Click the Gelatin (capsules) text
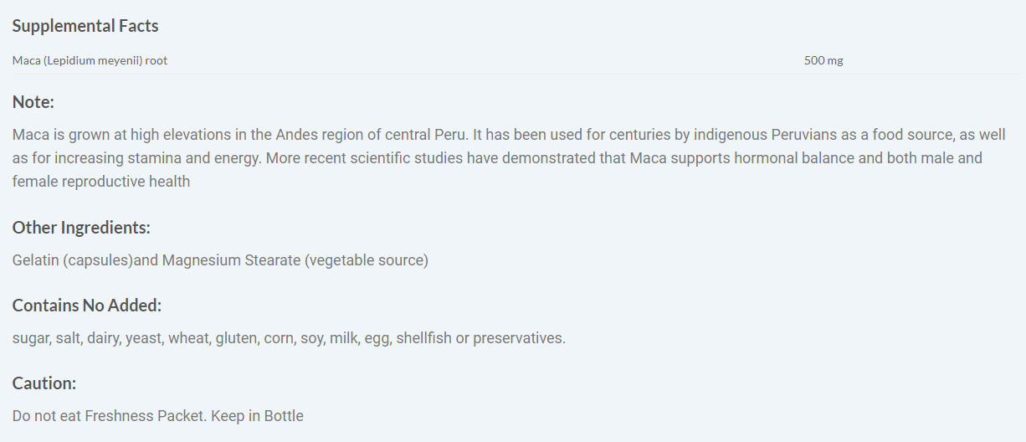 73,260
